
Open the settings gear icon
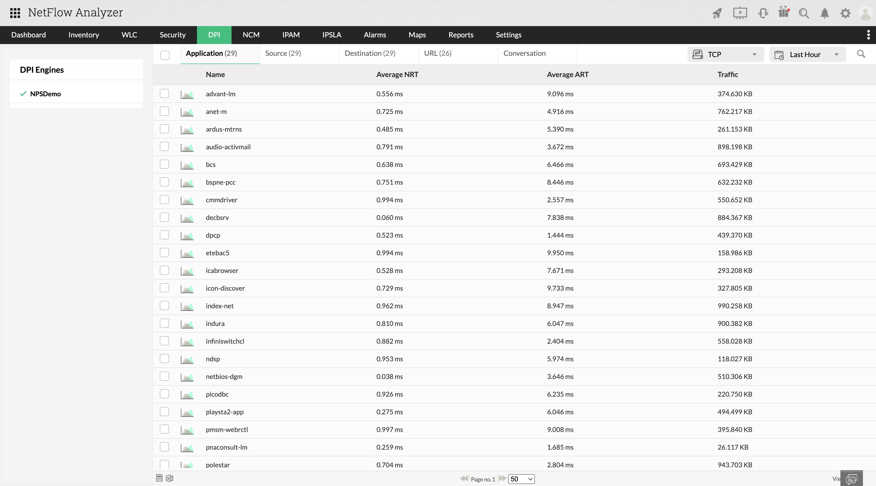pos(845,13)
